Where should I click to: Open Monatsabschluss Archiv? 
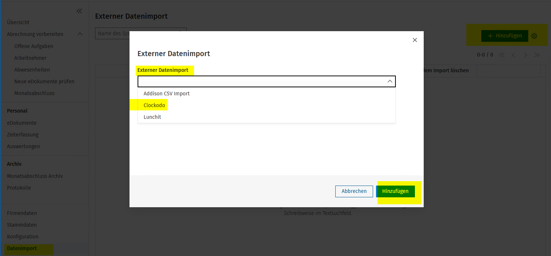(x=35, y=176)
